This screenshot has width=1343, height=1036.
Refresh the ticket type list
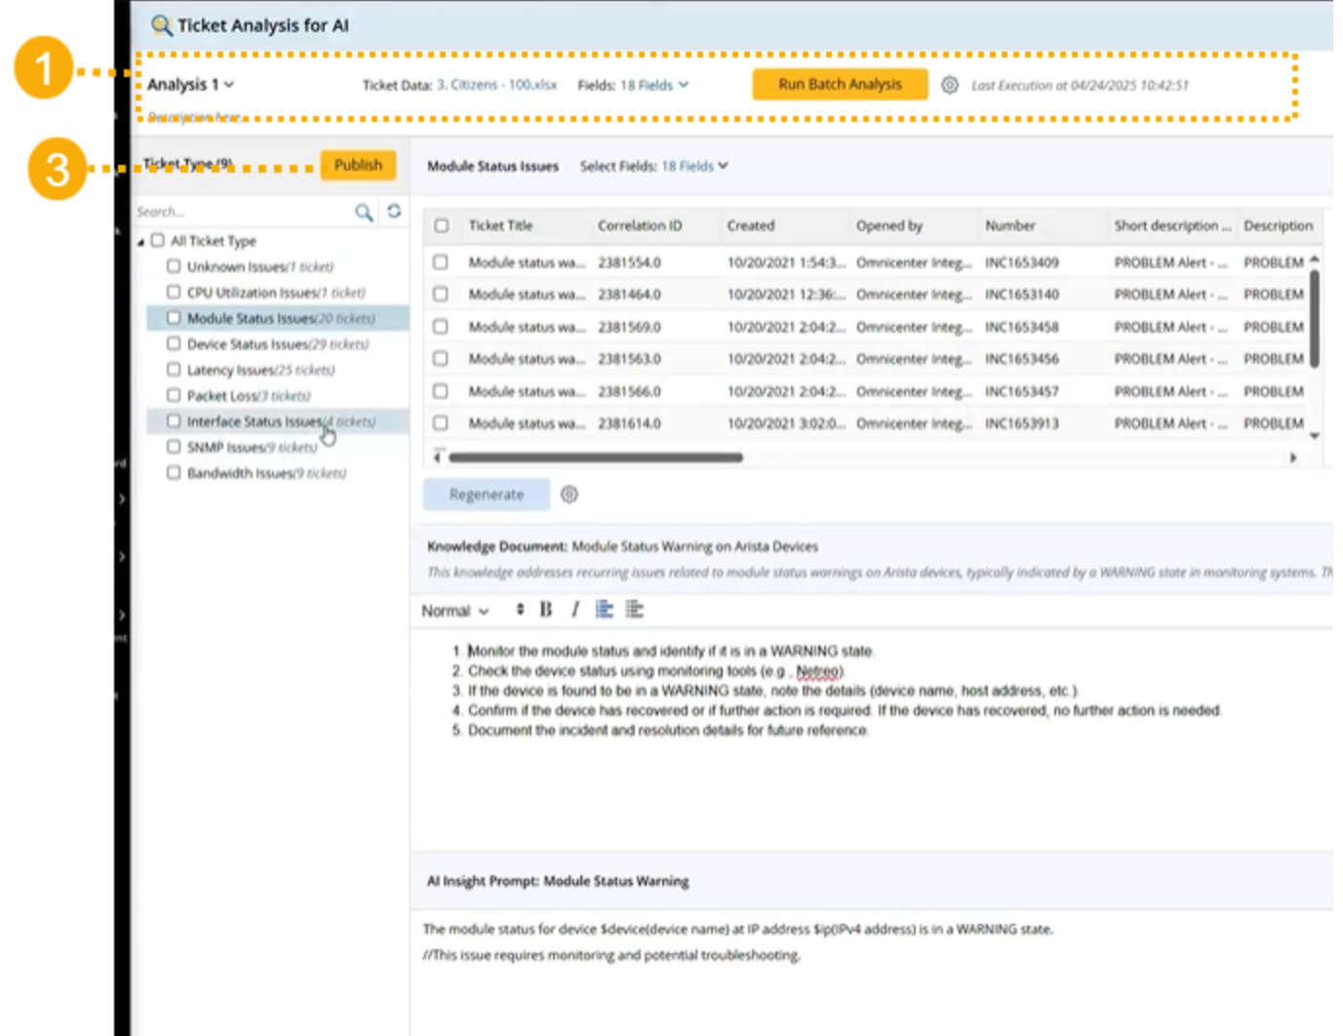[x=394, y=211]
